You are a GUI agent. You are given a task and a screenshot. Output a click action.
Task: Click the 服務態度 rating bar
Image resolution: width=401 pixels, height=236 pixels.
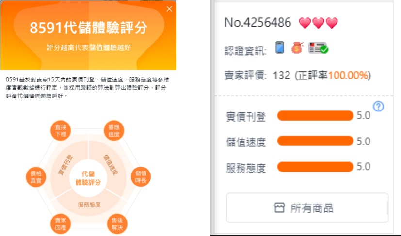pyautogui.click(x=315, y=167)
